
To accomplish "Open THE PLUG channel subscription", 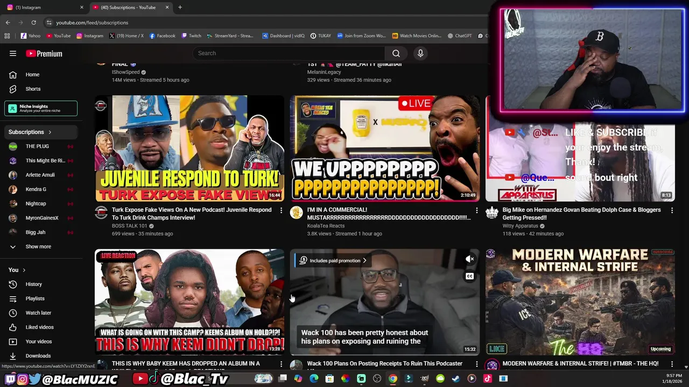I will pyautogui.click(x=41, y=146).
